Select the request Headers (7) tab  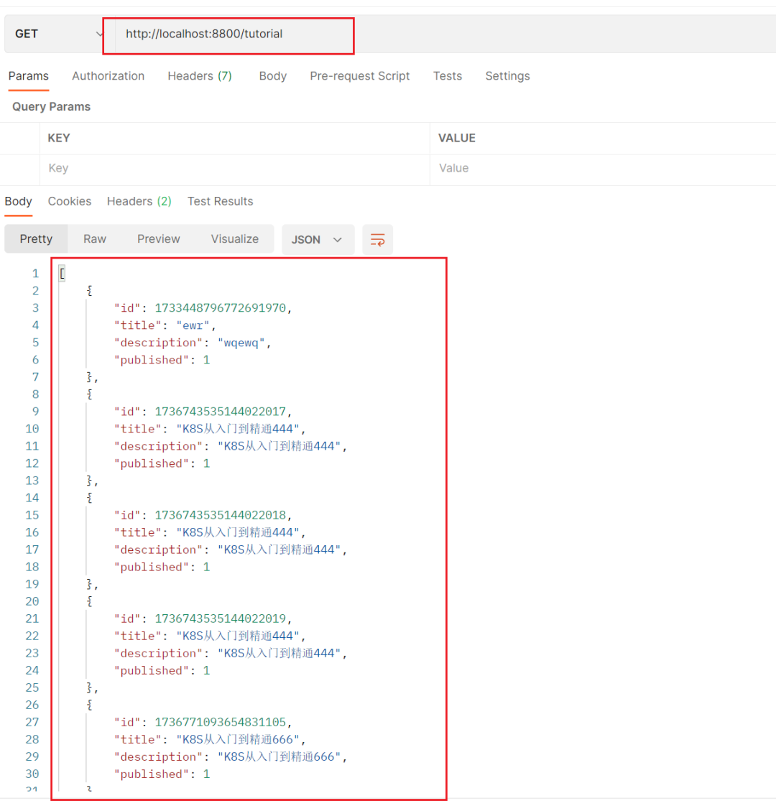coord(199,76)
